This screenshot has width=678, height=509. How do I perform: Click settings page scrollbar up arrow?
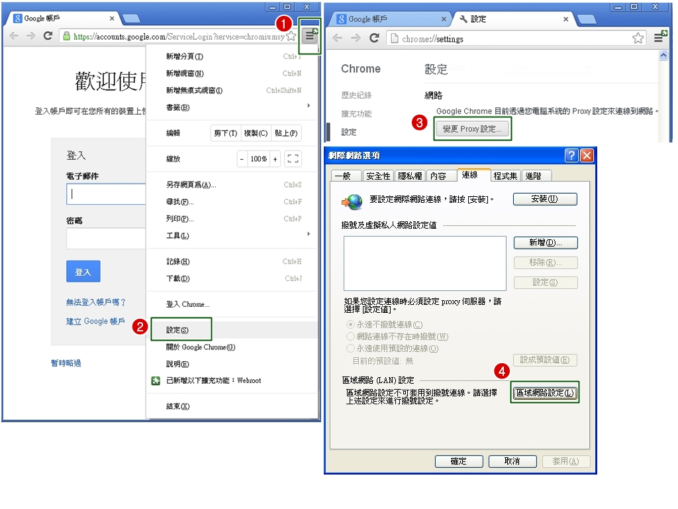(x=663, y=56)
